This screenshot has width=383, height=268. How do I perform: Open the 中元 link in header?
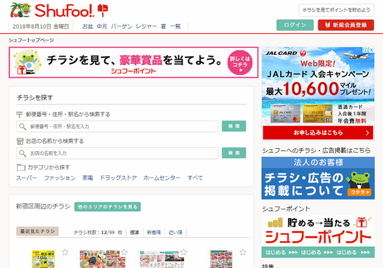(102, 26)
